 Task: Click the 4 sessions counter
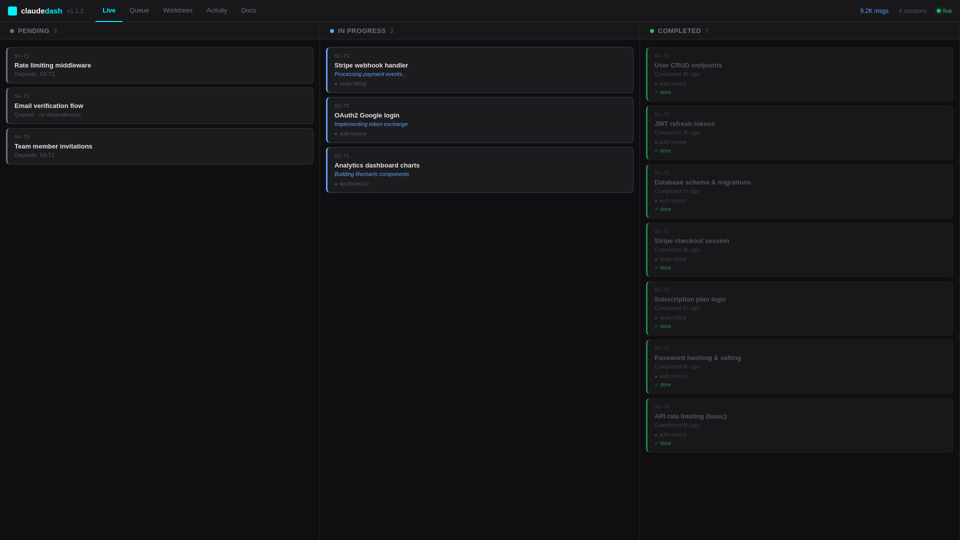tap(912, 10)
